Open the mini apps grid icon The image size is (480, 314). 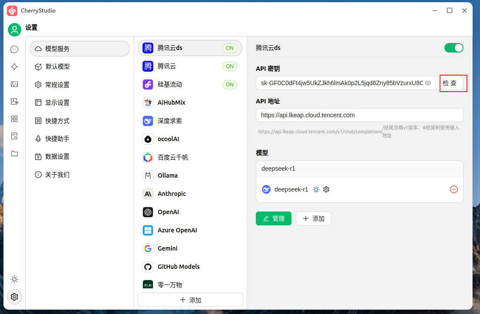pyautogui.click(x=14, y=119)
